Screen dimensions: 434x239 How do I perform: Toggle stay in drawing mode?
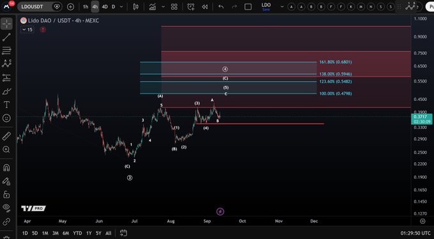point(6,181)
